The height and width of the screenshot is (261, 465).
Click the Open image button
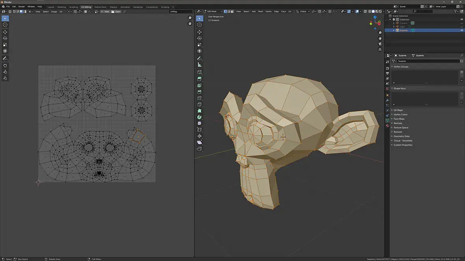(116, 11)
